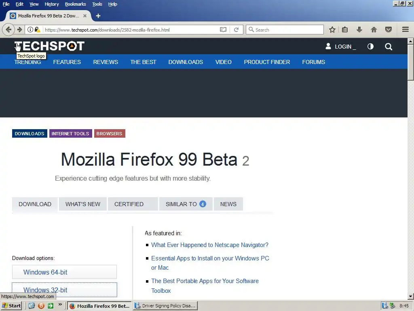414x311 pixels.
Task: Click the dark blue DOWNLOADS category tag
Action: 30,134
